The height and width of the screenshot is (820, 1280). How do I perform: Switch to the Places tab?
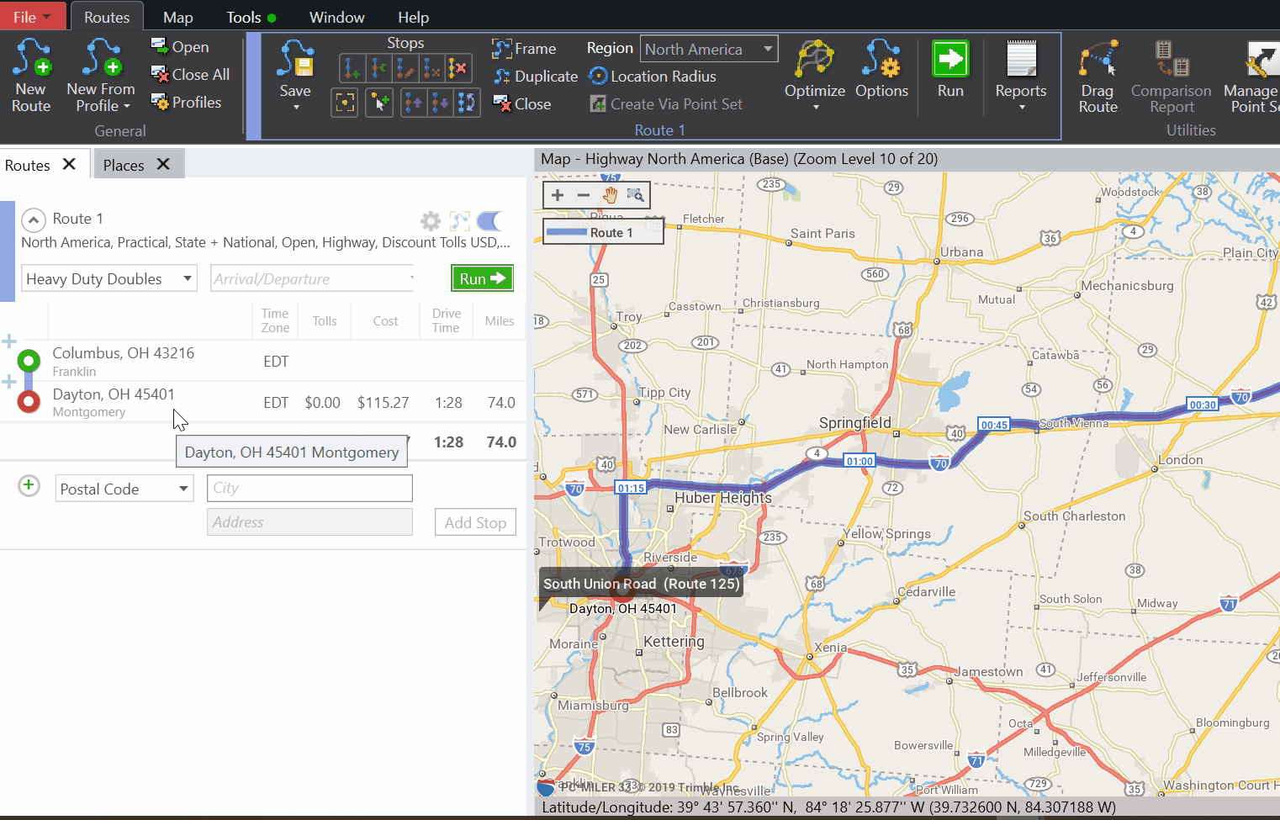click(123, 164)
